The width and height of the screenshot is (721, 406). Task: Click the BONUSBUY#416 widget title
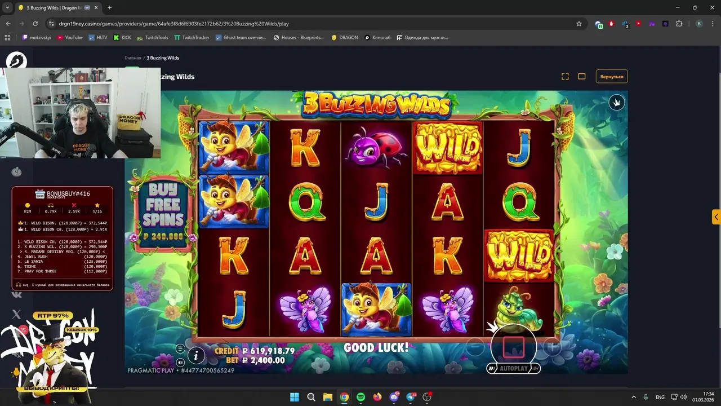pos(68,193)
